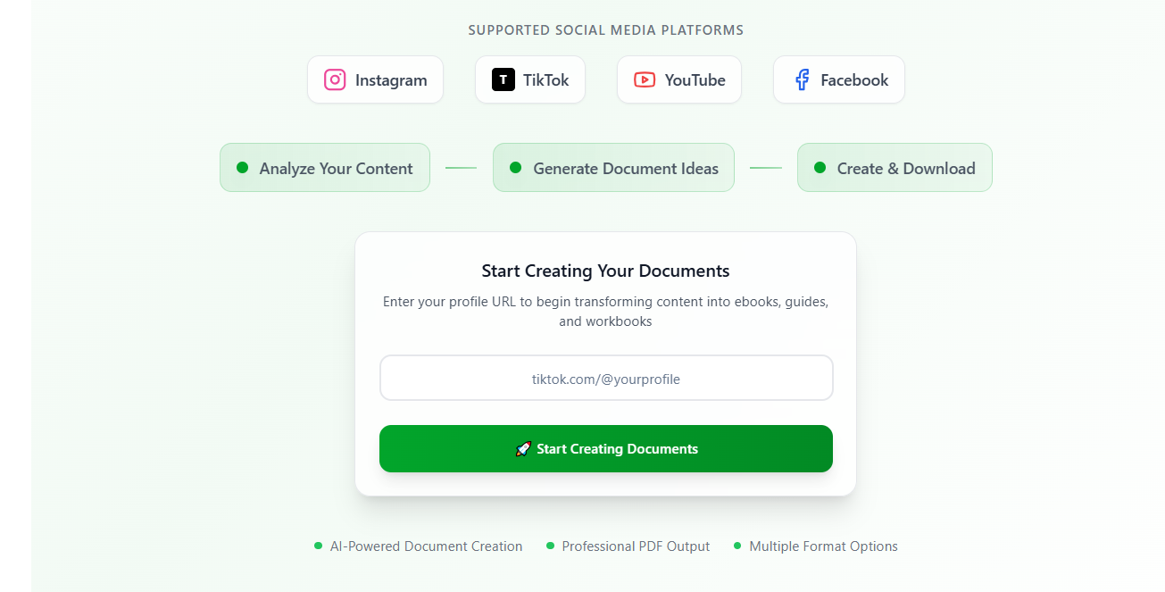The height and width of the screenshot is (592, 1165).
Task: Click the Multiple Format Options label
Action: [823, 546]
